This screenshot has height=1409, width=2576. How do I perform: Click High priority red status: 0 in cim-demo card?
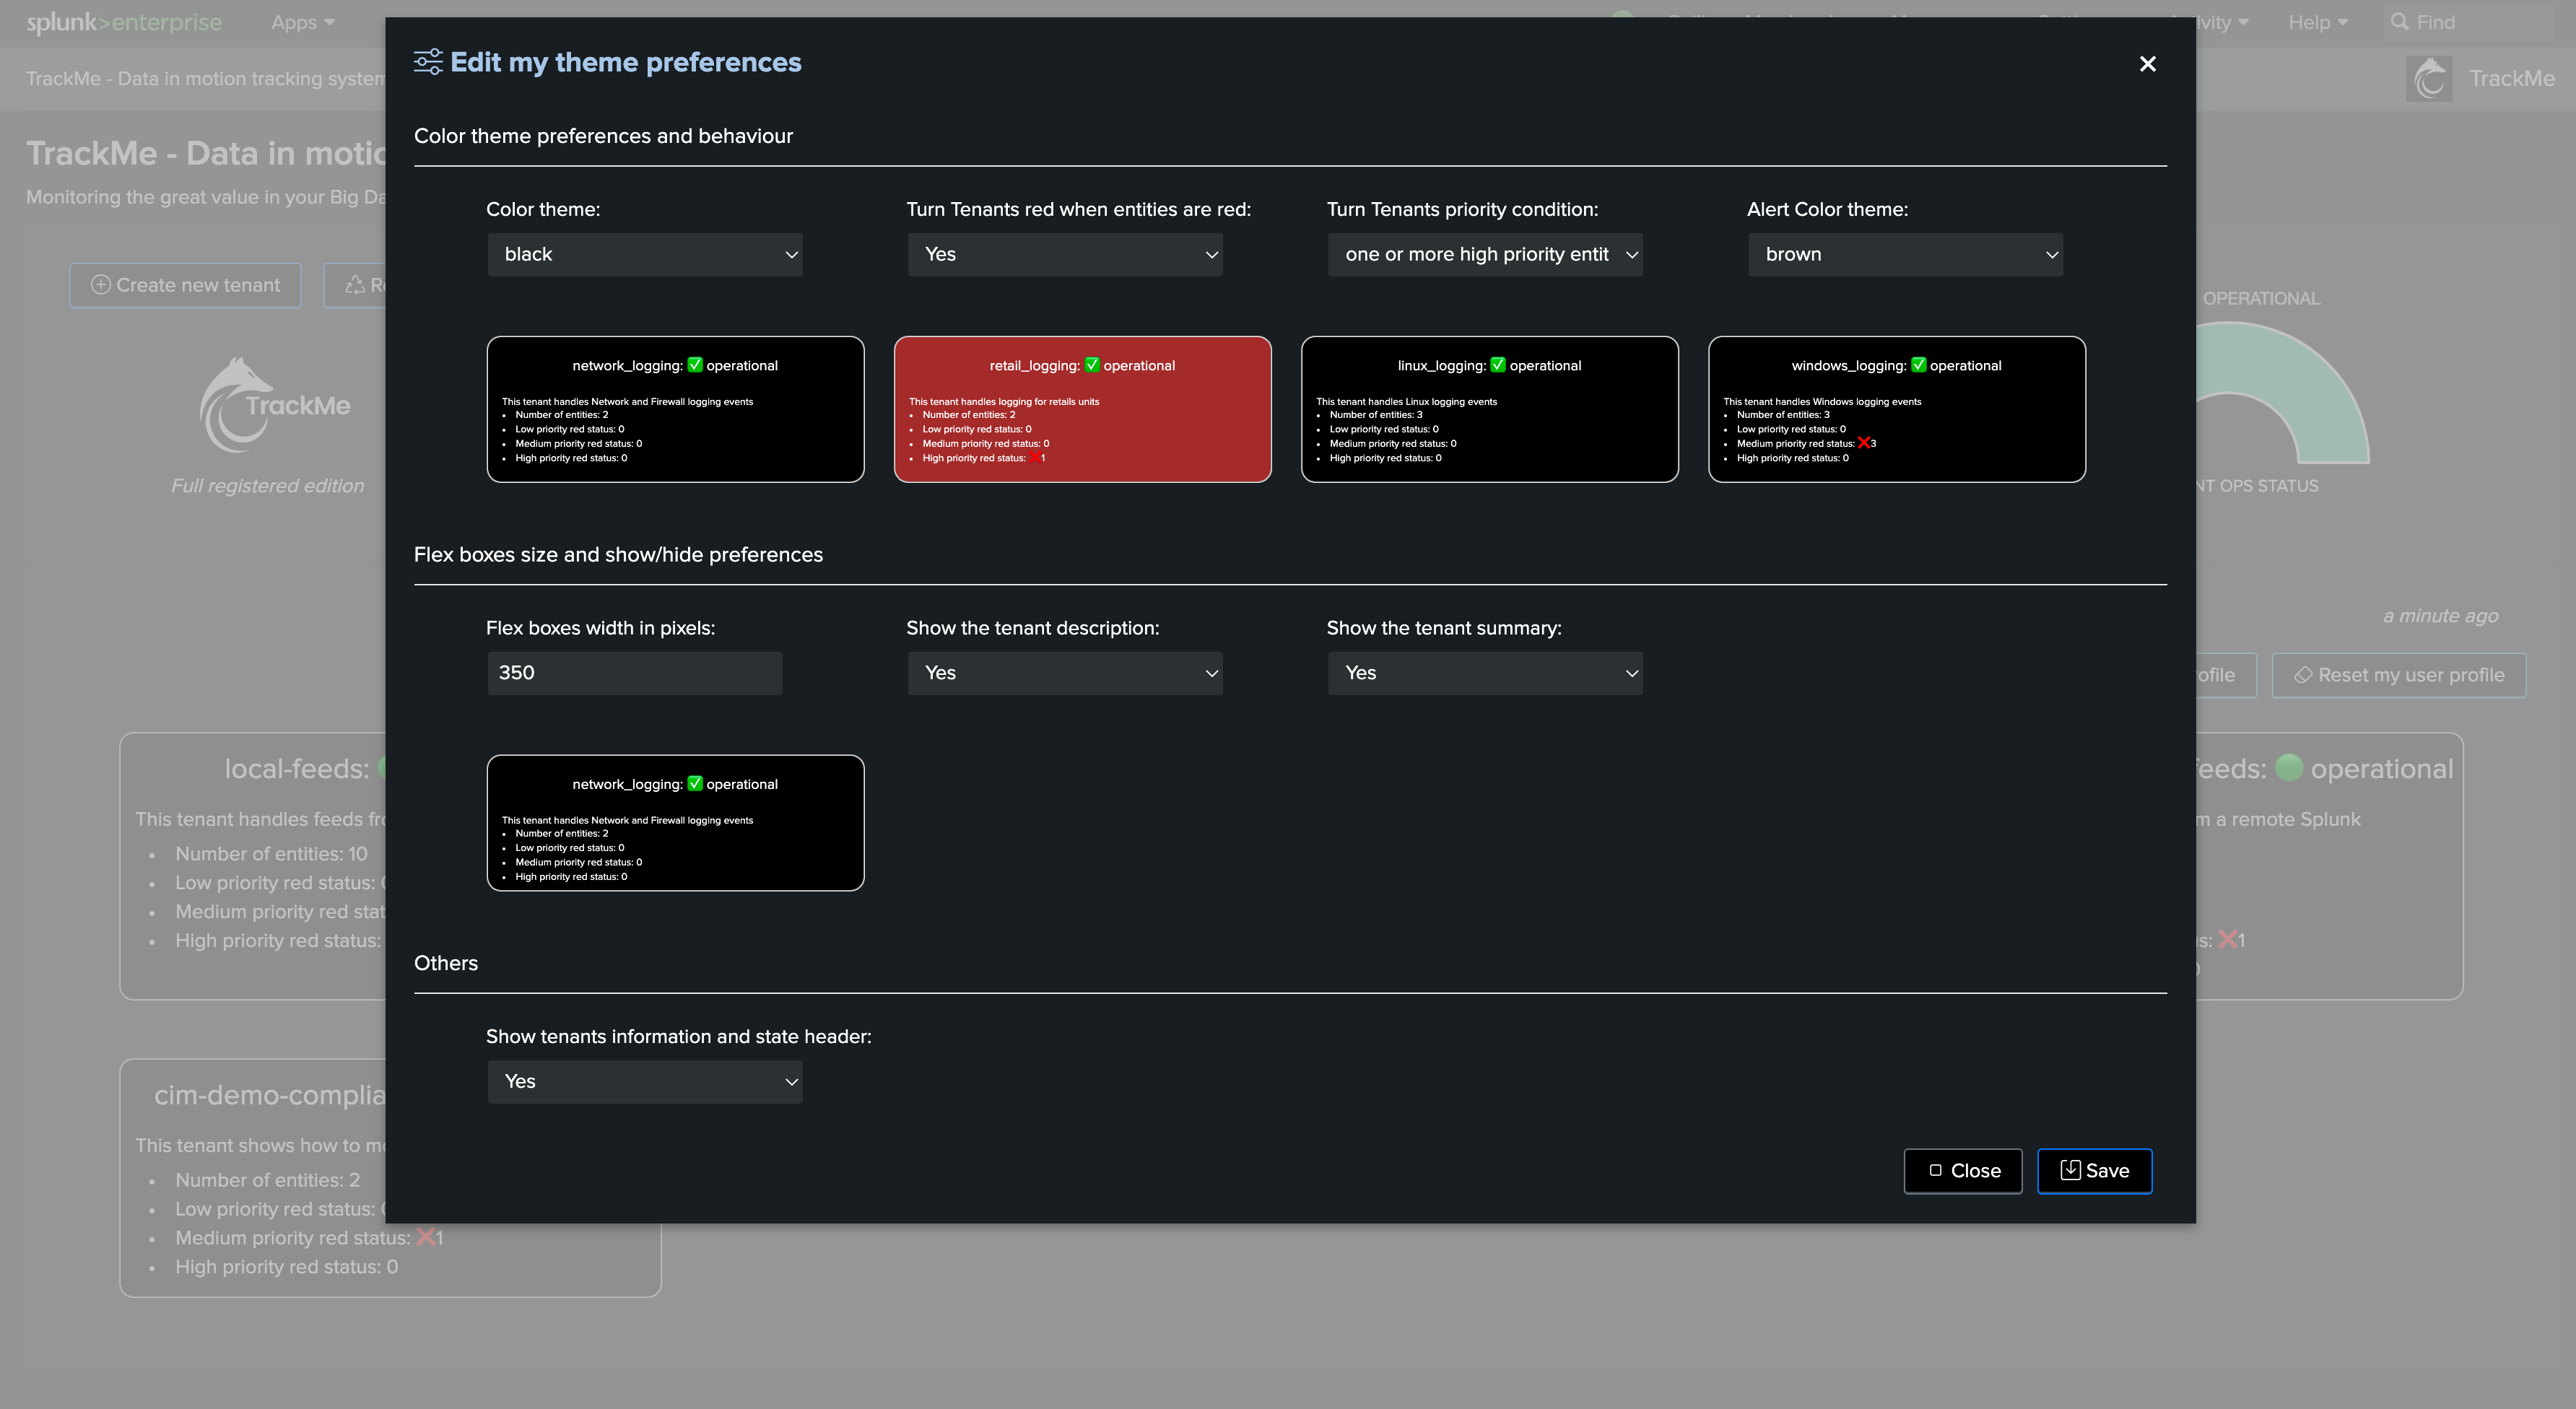point(286,1267)
